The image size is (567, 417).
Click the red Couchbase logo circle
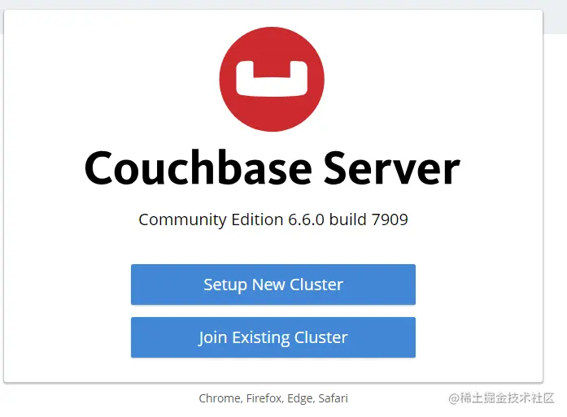click(x=272, y=79)
